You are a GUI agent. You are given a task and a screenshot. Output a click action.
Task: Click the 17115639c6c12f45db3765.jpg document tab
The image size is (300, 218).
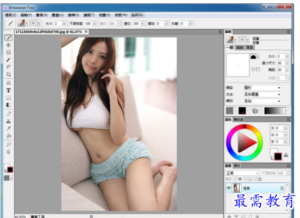[x=52, y=32]
